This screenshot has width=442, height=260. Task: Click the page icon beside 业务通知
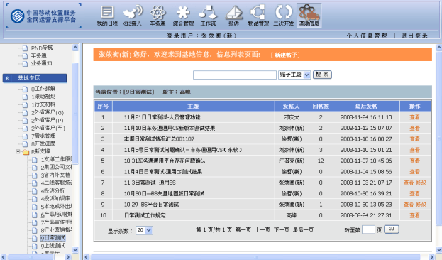point(25,64)
